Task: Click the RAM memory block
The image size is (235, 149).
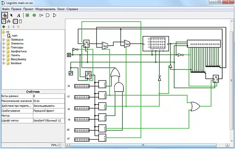Action: [x=156, y=44]
